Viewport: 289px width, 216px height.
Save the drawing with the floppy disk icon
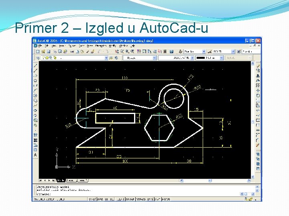click(x=49, y=52)
